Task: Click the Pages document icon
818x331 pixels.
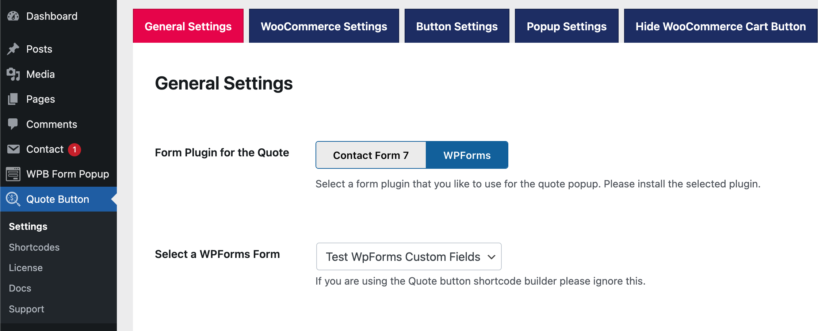Action: tap(13, 99)
